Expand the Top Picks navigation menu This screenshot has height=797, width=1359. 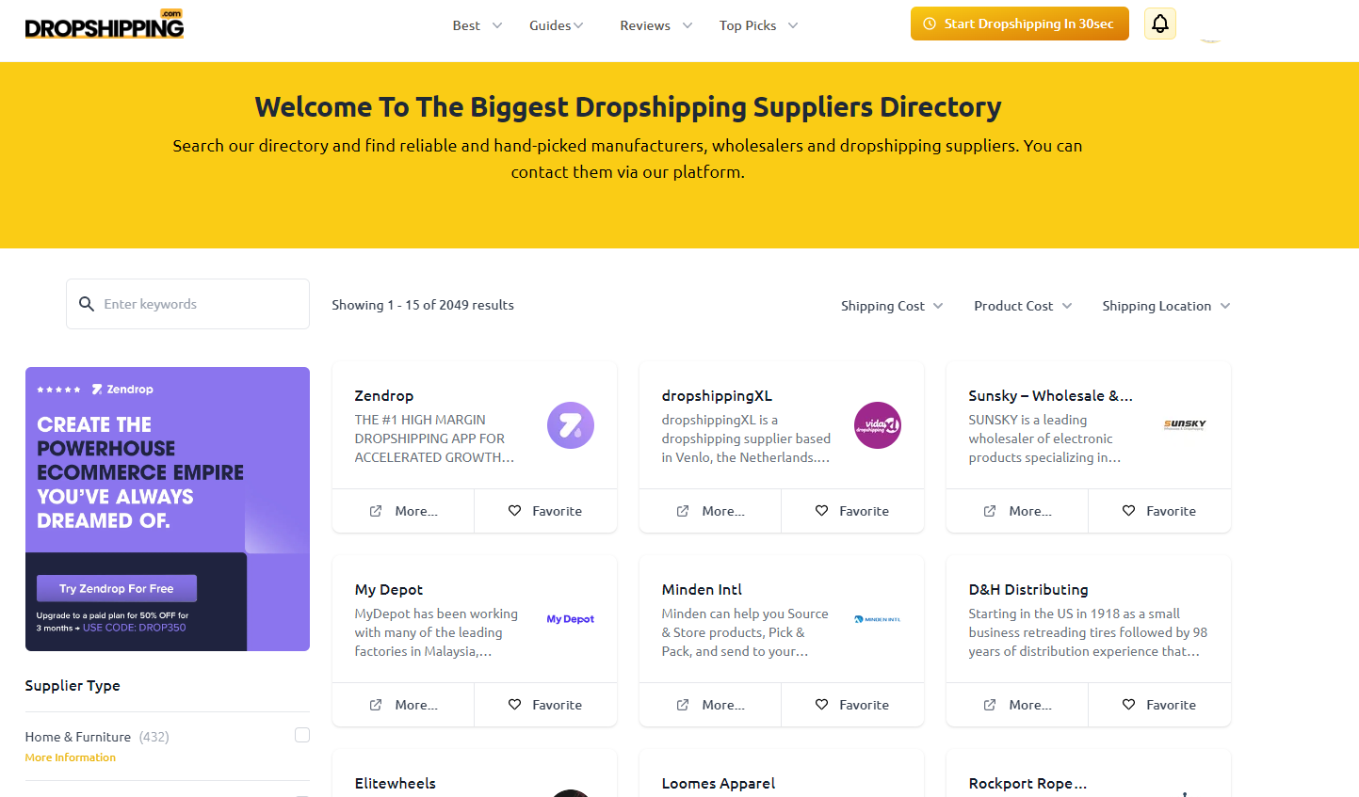(759, 25)
